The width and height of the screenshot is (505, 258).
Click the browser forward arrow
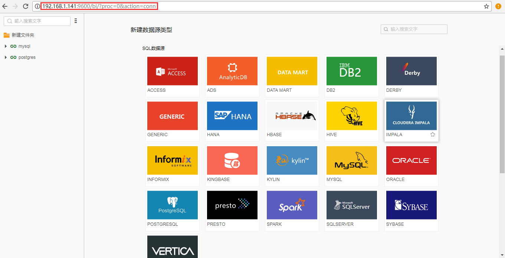(15, 6)
